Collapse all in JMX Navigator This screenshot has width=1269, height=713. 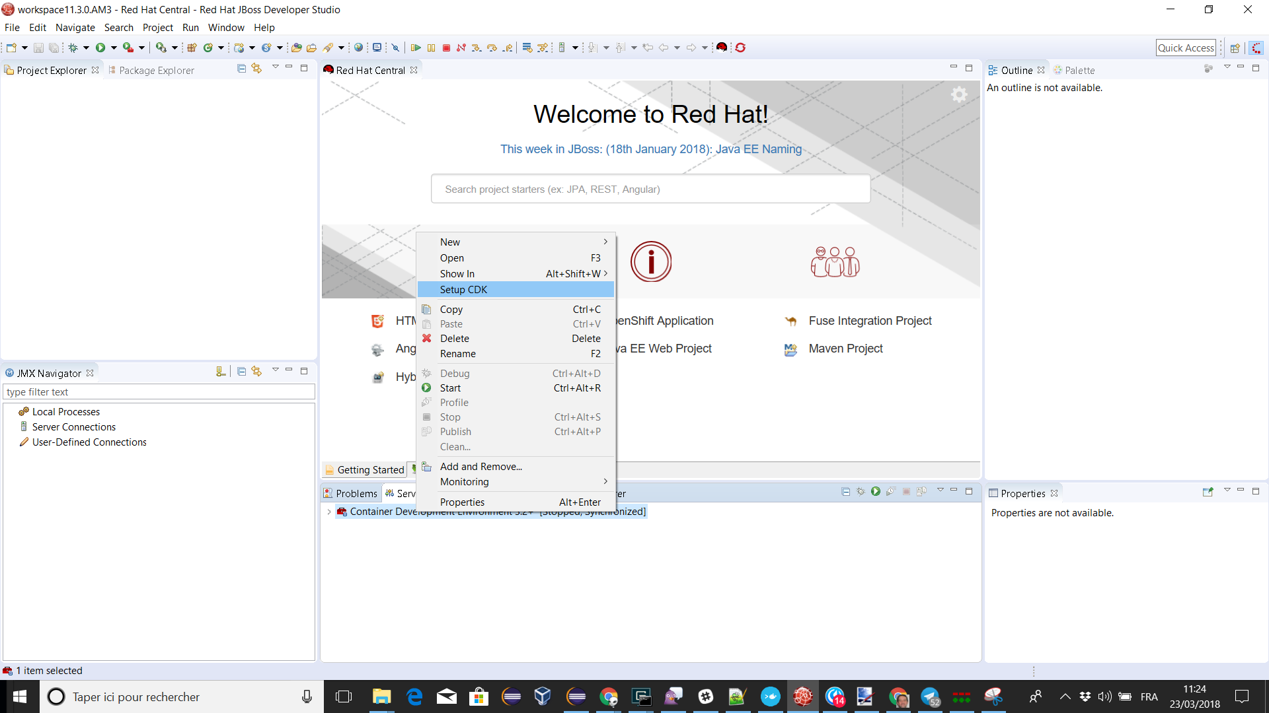click(241, 372)
